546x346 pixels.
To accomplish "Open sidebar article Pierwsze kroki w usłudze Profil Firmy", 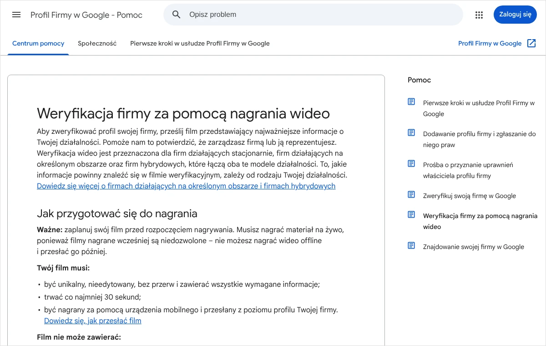I will (479, 108).
